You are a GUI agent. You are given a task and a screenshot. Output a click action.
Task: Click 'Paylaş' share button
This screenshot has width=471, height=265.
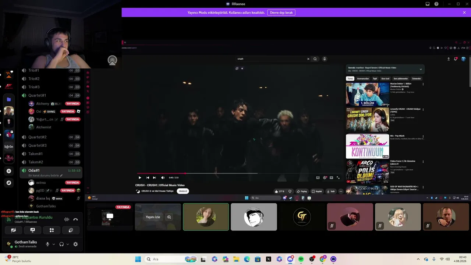pyautogui.click(x=302, y=191)
